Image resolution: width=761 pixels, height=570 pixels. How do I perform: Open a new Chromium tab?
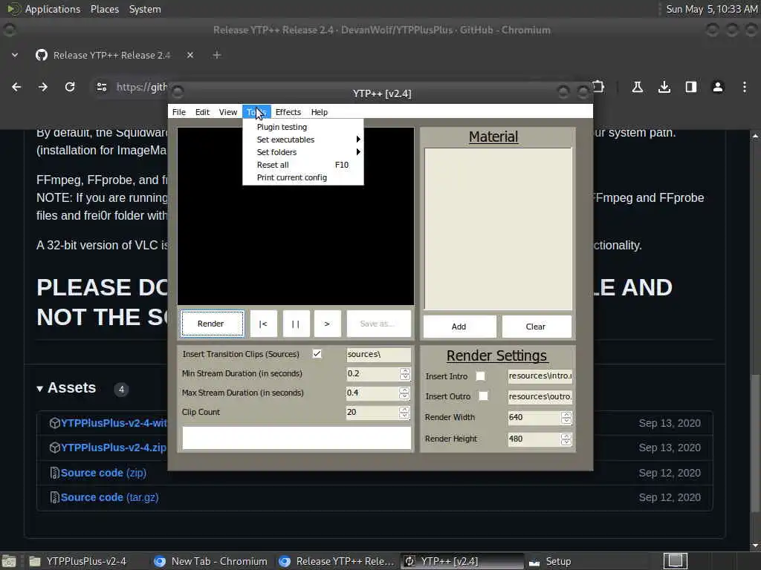click(x=217, y=55)
